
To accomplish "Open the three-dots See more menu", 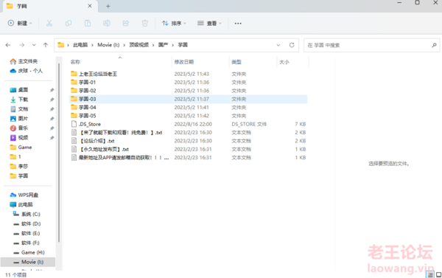I will (x=238, y=23).
